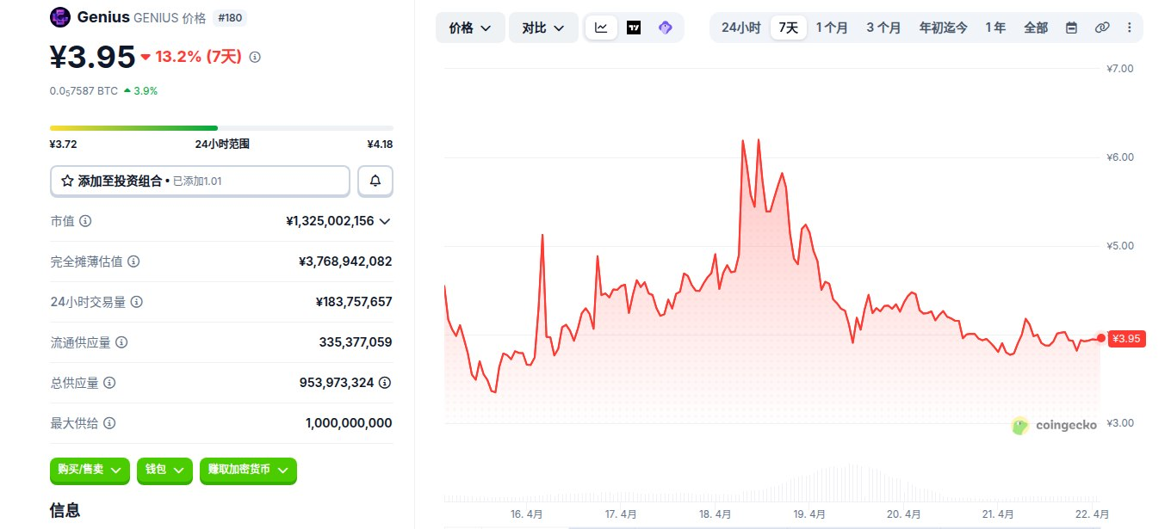Click the large ¥3.95 price heading
The image size is (1171, 529).
pyautogui.click(x=93, y=57)
